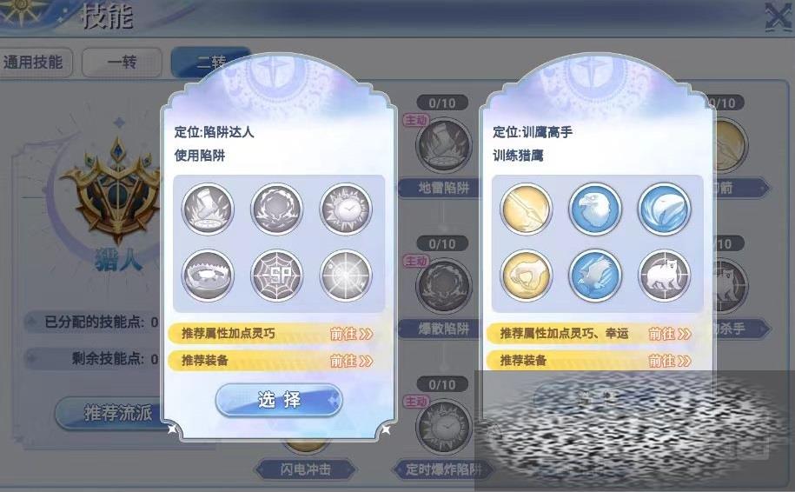Select the blue eagle head skill icon
The image size is (795, 492).
coord(595,209)
